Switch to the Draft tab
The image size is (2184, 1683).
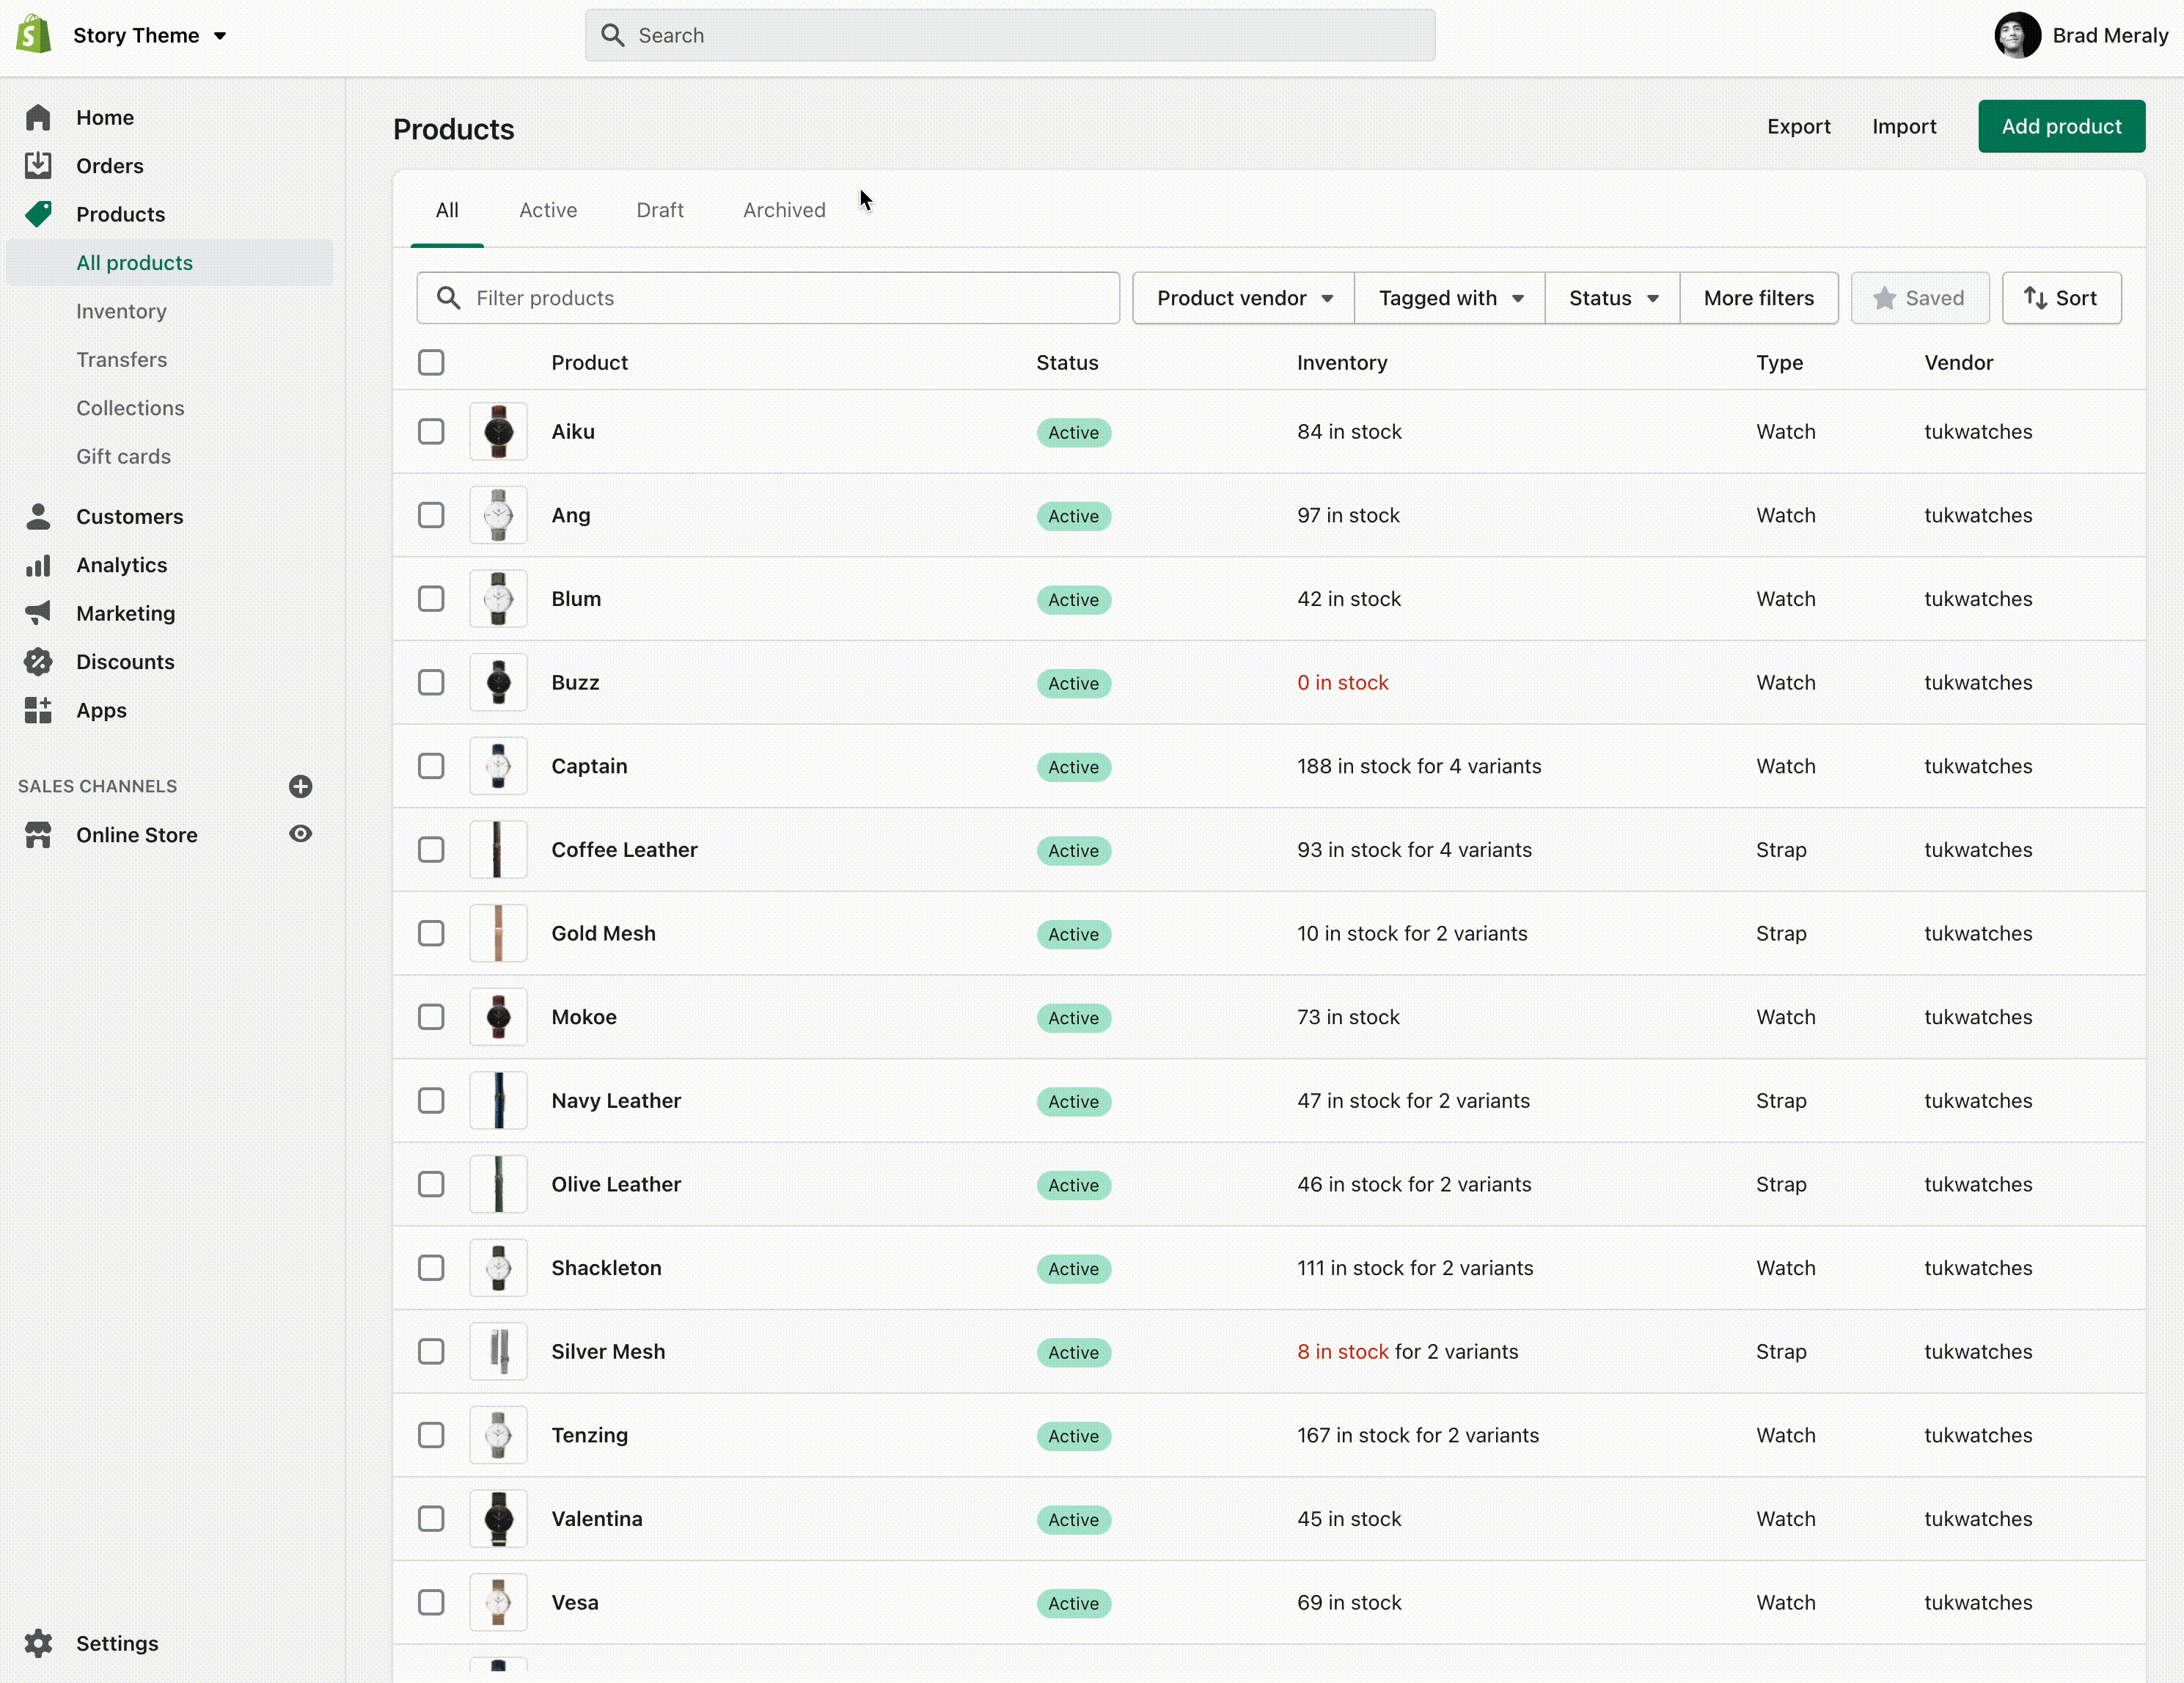(659, 210)
